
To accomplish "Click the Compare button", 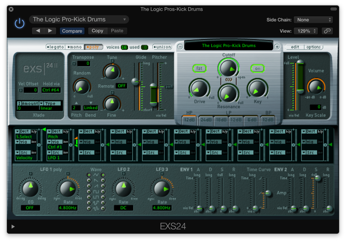I will click(72, 31).
